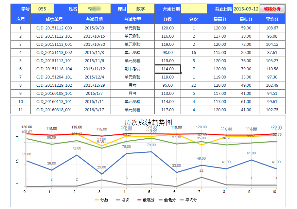Select the 课目 field showing 数学
Image resolution: width=297 pixels, height=209 pixels.
pos(141,9)
